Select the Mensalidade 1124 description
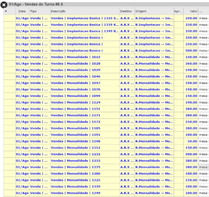 tap(75, 102)
